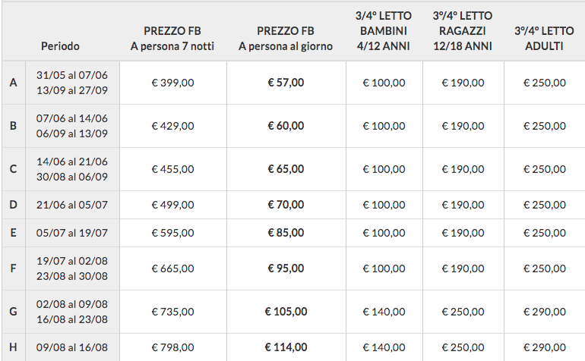Select the 3°/4° LETTO ADULTI header
Viewport: 585px width, 361px height.
[544, 39]
